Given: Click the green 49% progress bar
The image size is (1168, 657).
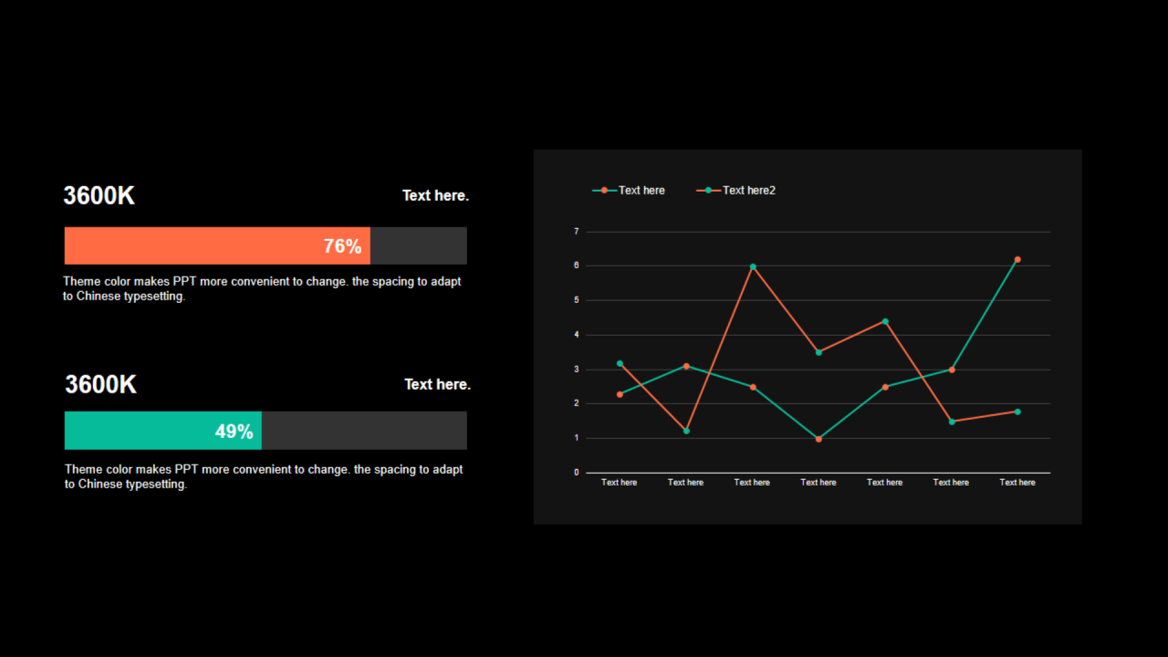Looking at the screenshot, I should coord(163,431).
